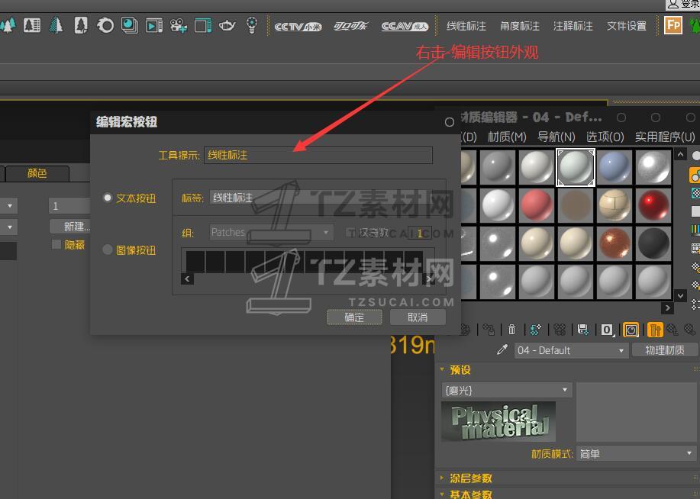Click the CCTV小米 toolbar button
The width and height of the screenshot is (700, 499).
click(298, 27)
